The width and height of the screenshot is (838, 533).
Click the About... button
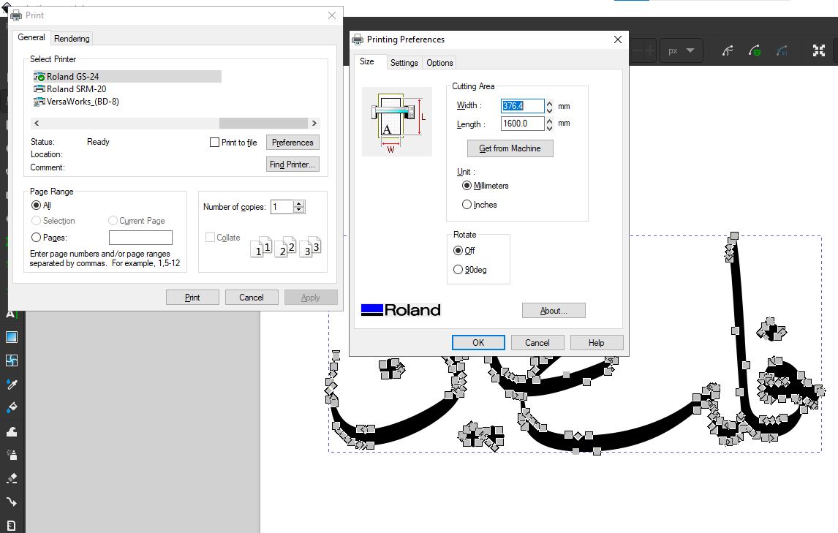pyautogui.click(x=554, y=311)
